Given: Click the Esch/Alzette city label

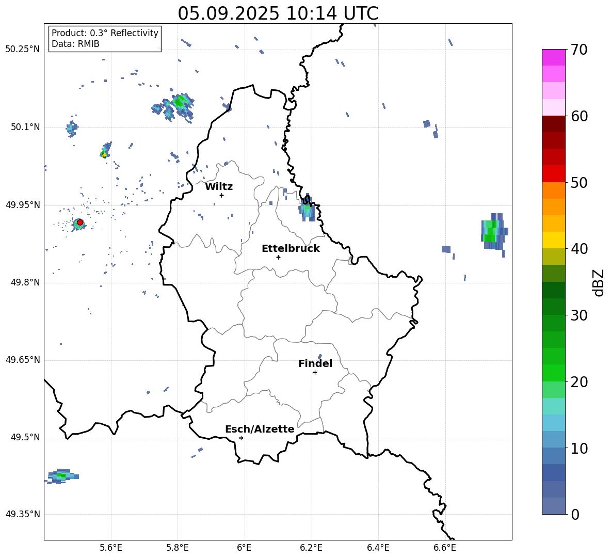Looking at the screenshot, I should tap(260, 429).
